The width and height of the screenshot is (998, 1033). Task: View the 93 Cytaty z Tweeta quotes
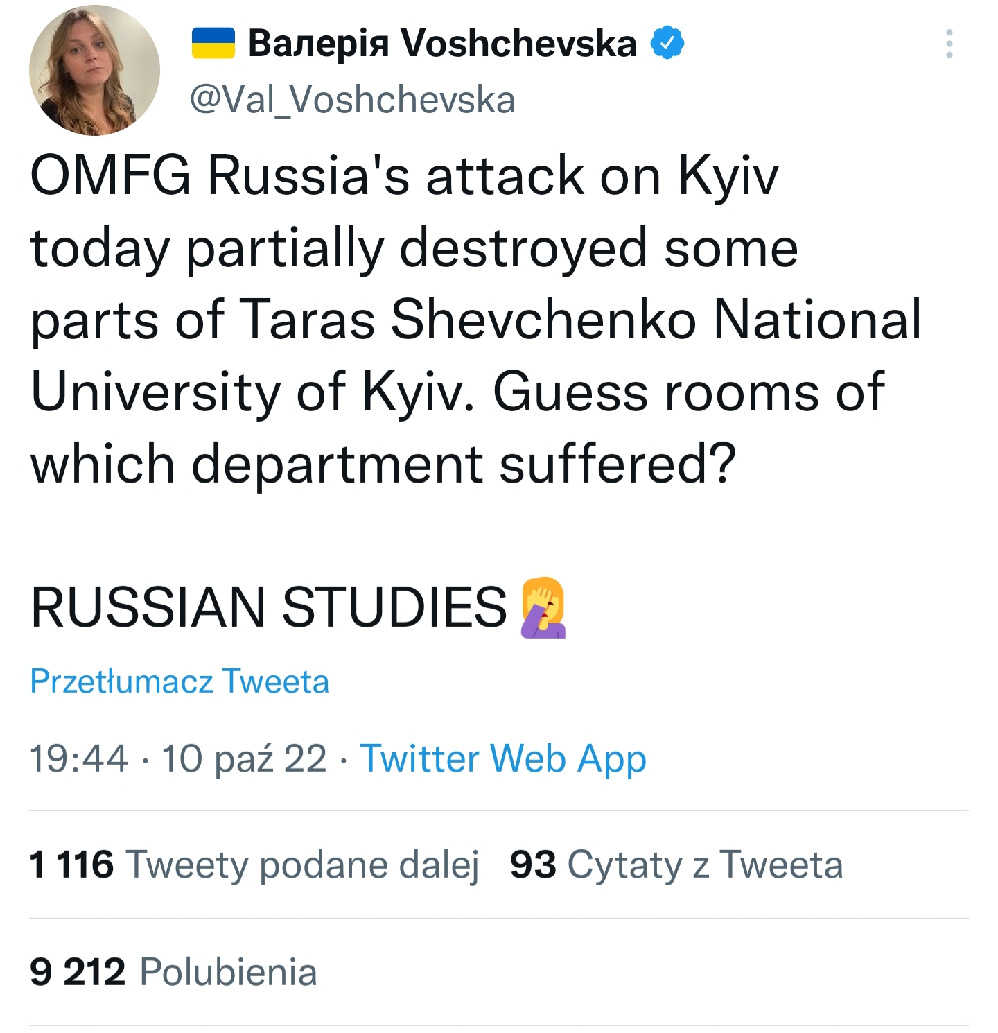(x=676, y=865)
